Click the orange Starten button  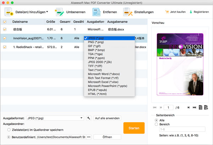(x=134, y=128)
